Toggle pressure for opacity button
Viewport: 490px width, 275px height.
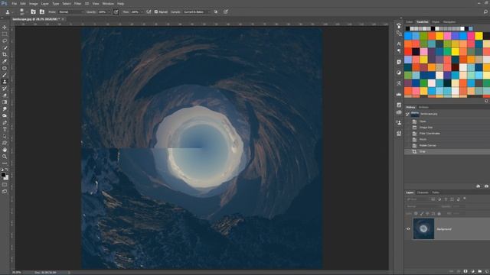pos(116,12)
